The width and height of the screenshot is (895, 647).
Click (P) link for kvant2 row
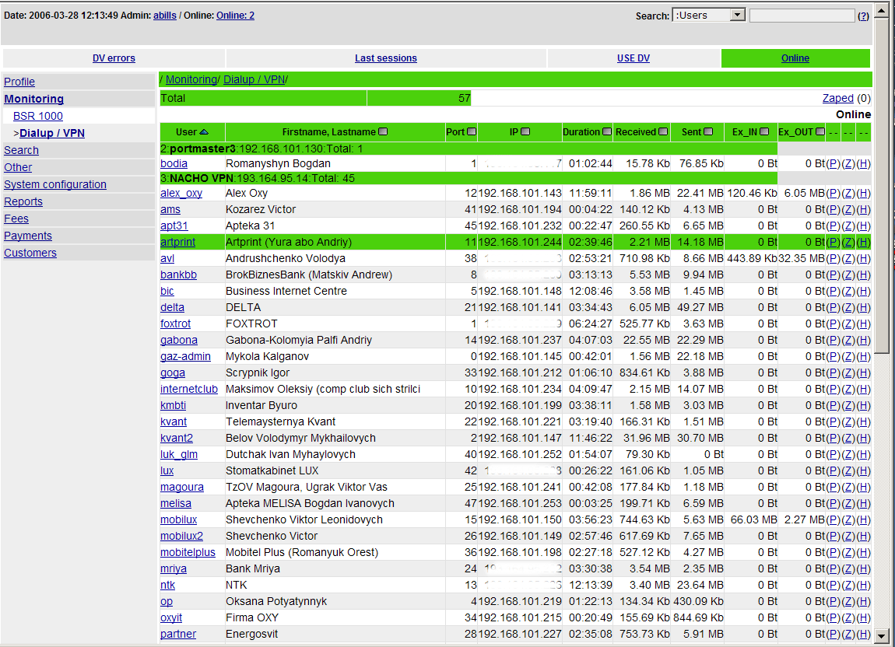[x=834, y=438]
